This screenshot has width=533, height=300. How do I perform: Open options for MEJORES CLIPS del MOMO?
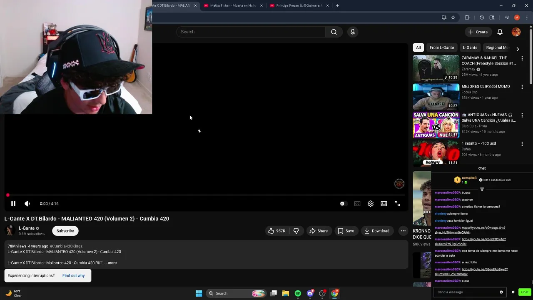click(522, 87)
